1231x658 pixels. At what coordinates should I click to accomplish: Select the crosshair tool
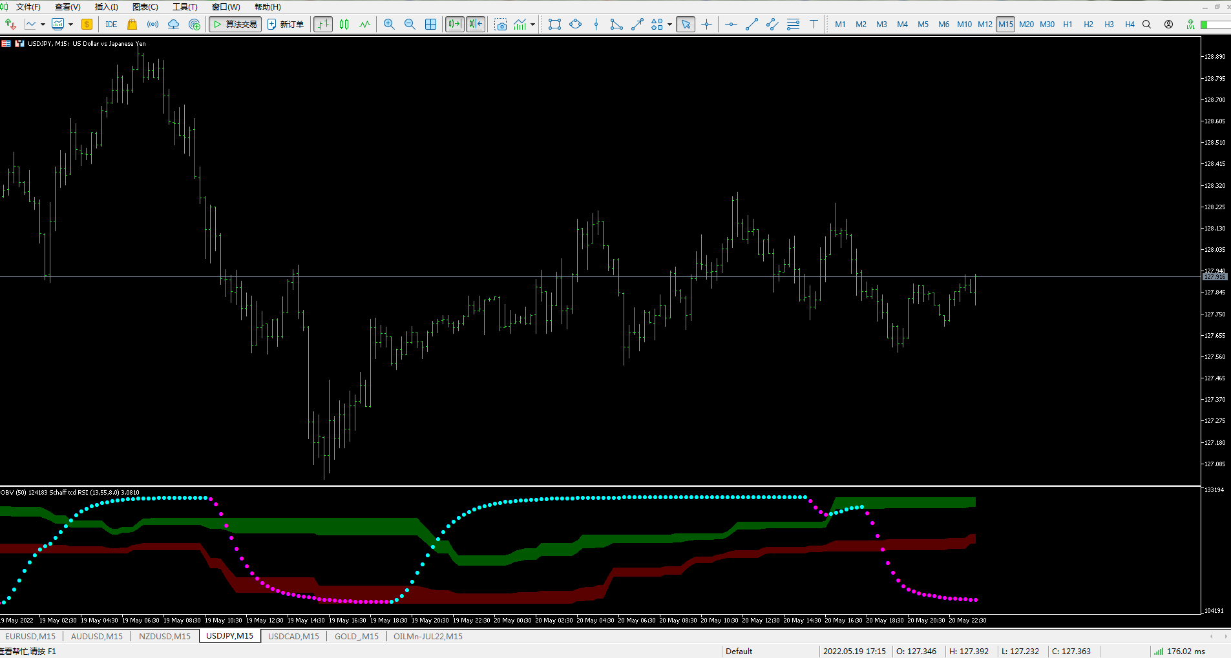coord(706,25)
